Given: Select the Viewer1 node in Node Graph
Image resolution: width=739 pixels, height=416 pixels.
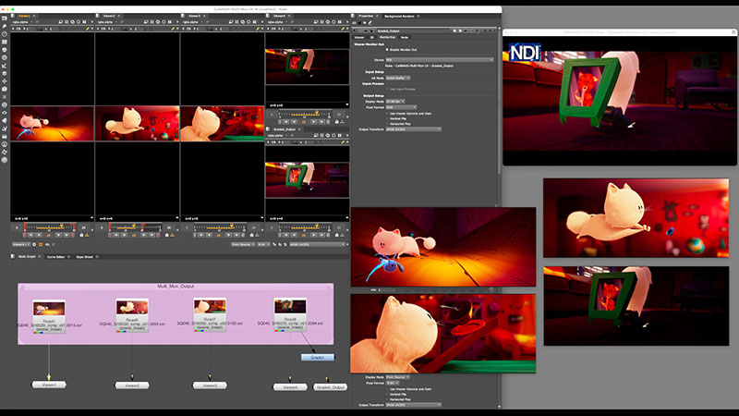Looking at the screenshot, I should click(x=49, y=385).
